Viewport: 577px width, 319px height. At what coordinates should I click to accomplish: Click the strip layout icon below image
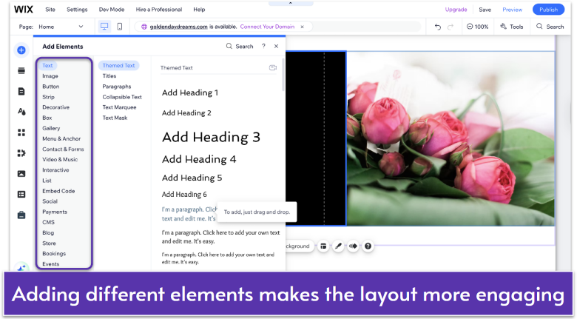[x=323, y=246]
